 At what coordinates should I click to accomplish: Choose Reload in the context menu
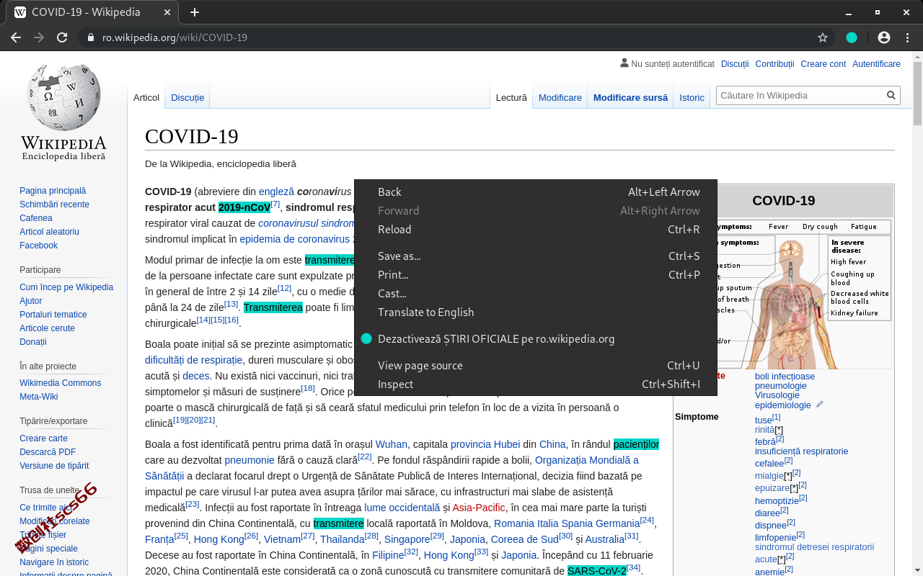point(536,229)
